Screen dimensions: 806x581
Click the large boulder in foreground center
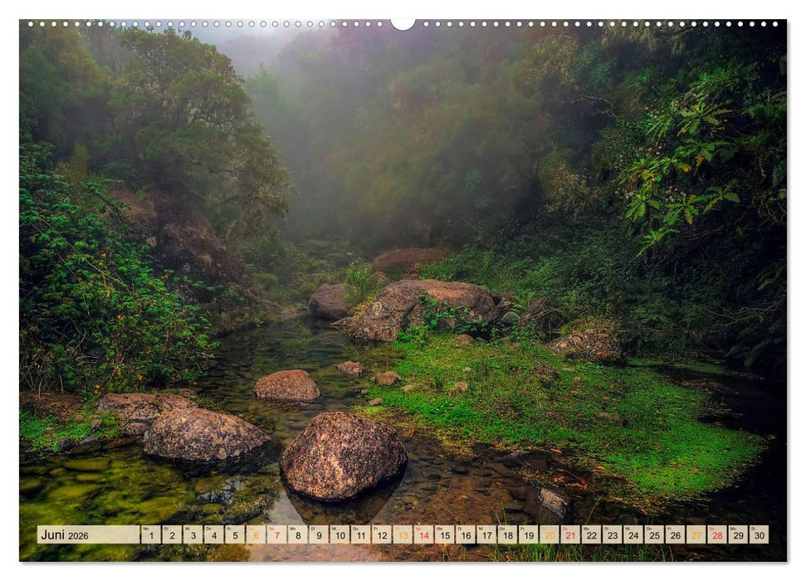point(343,456)
